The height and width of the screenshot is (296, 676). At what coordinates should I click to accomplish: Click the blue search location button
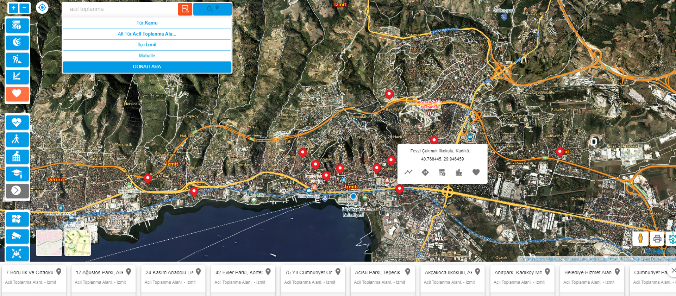(x=212, y=9)
